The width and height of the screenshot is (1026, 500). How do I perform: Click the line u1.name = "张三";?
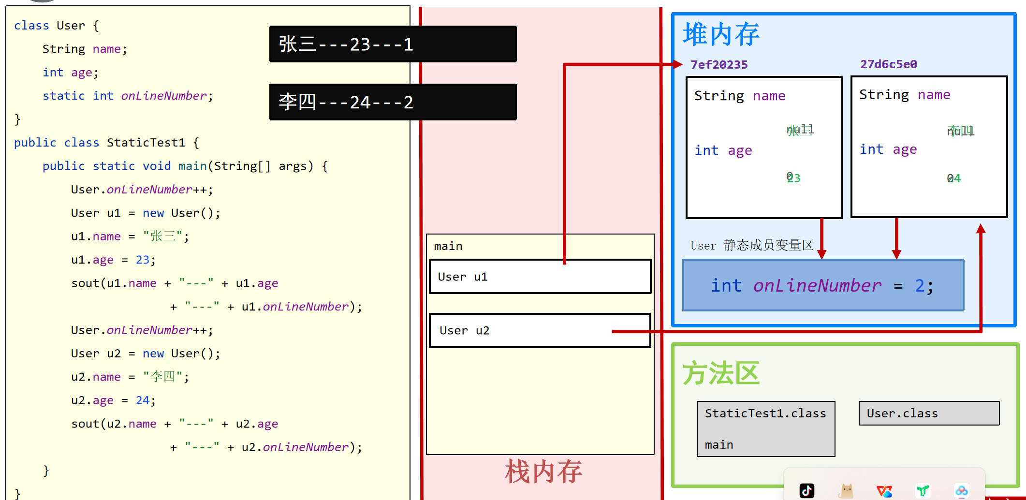click(130, 236)
